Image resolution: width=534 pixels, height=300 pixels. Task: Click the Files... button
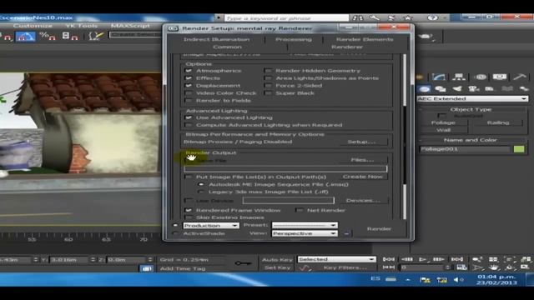coord(362,160)
